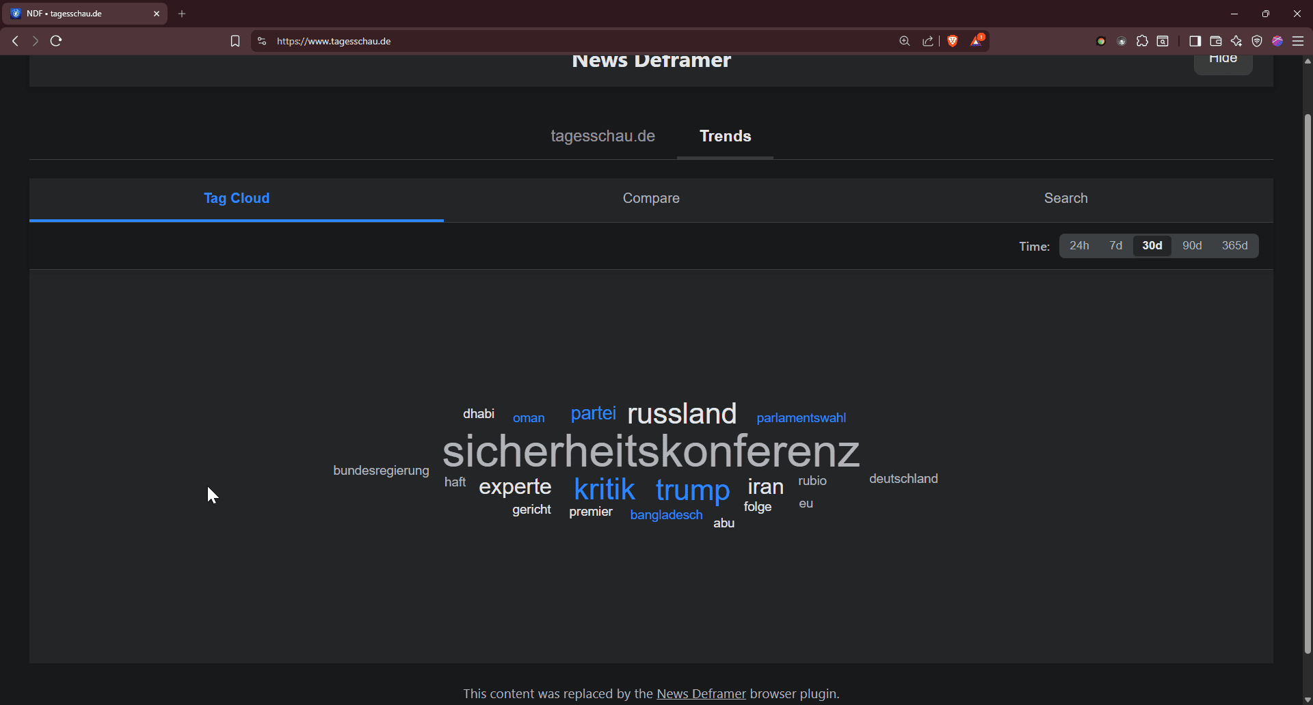Image resolution: width=1313 pixels, height=705 pixels.
Task: Click the Brave Shields lion icon
Action: [x=952, y=41]
